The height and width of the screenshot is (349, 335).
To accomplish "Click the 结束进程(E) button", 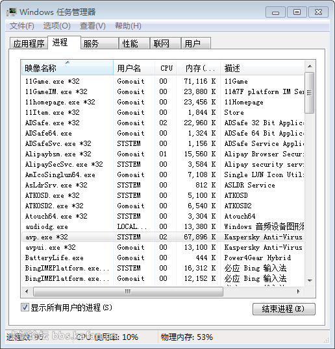I will coord(284,309).
